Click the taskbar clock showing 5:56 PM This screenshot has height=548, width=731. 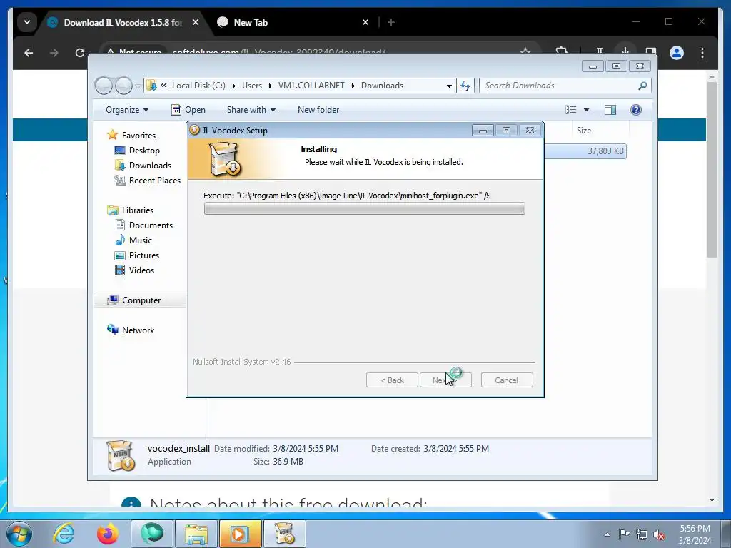pyautogui.click(x=695, y=534)
